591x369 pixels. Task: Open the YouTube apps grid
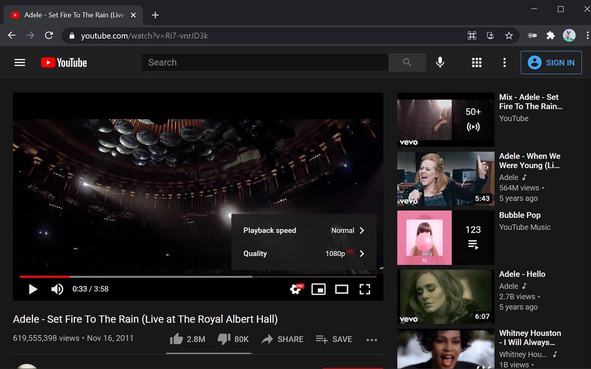click(477, 62)
